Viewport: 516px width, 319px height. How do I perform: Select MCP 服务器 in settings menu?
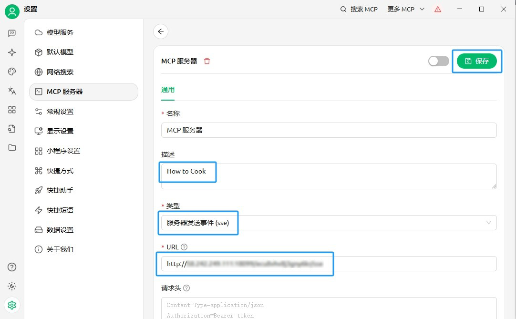coord(83,92)
